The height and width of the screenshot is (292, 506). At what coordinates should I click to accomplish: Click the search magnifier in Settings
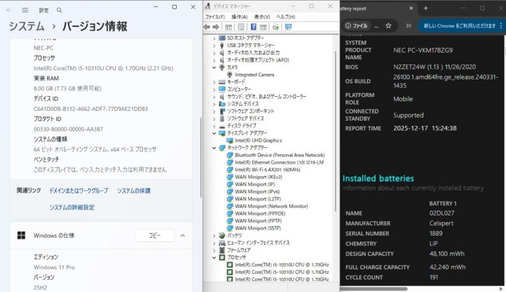(x=59, y=10)
